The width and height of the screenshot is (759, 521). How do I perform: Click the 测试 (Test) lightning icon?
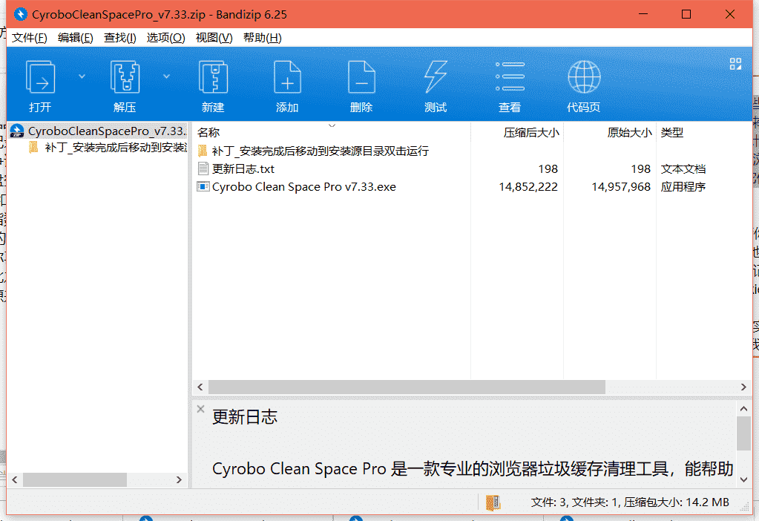[x=436, y=77]
